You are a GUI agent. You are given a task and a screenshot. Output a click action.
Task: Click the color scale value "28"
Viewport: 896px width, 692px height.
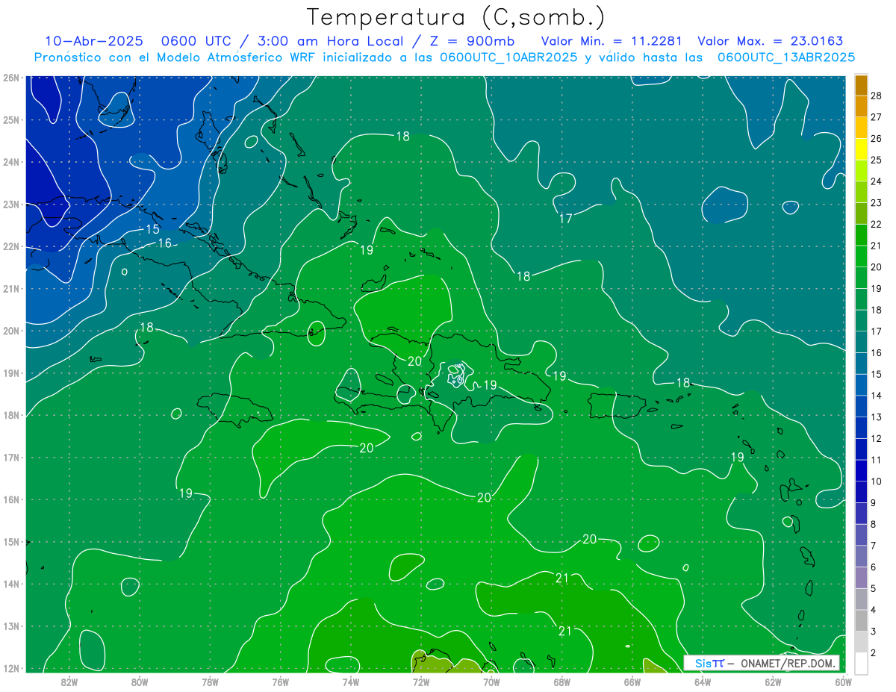877,96
